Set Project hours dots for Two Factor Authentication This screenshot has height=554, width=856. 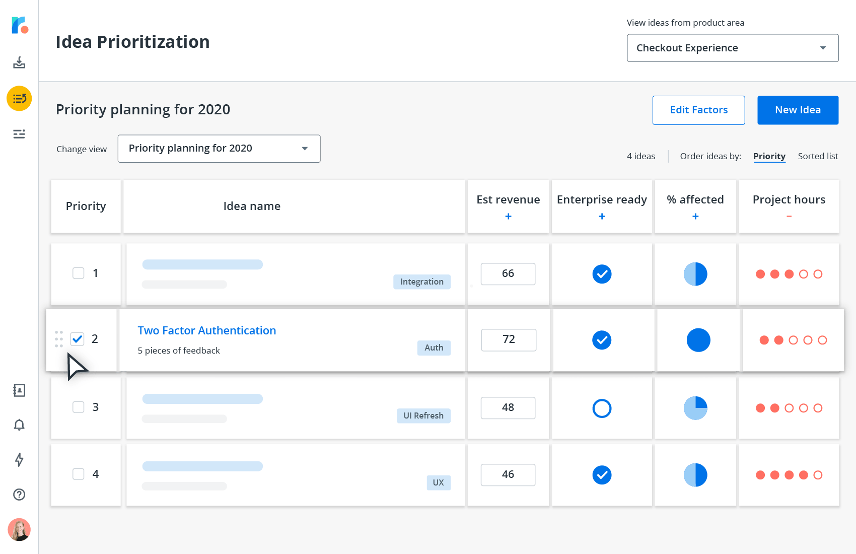[793, 340]
